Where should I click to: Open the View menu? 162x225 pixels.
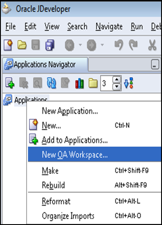point(52,27)
